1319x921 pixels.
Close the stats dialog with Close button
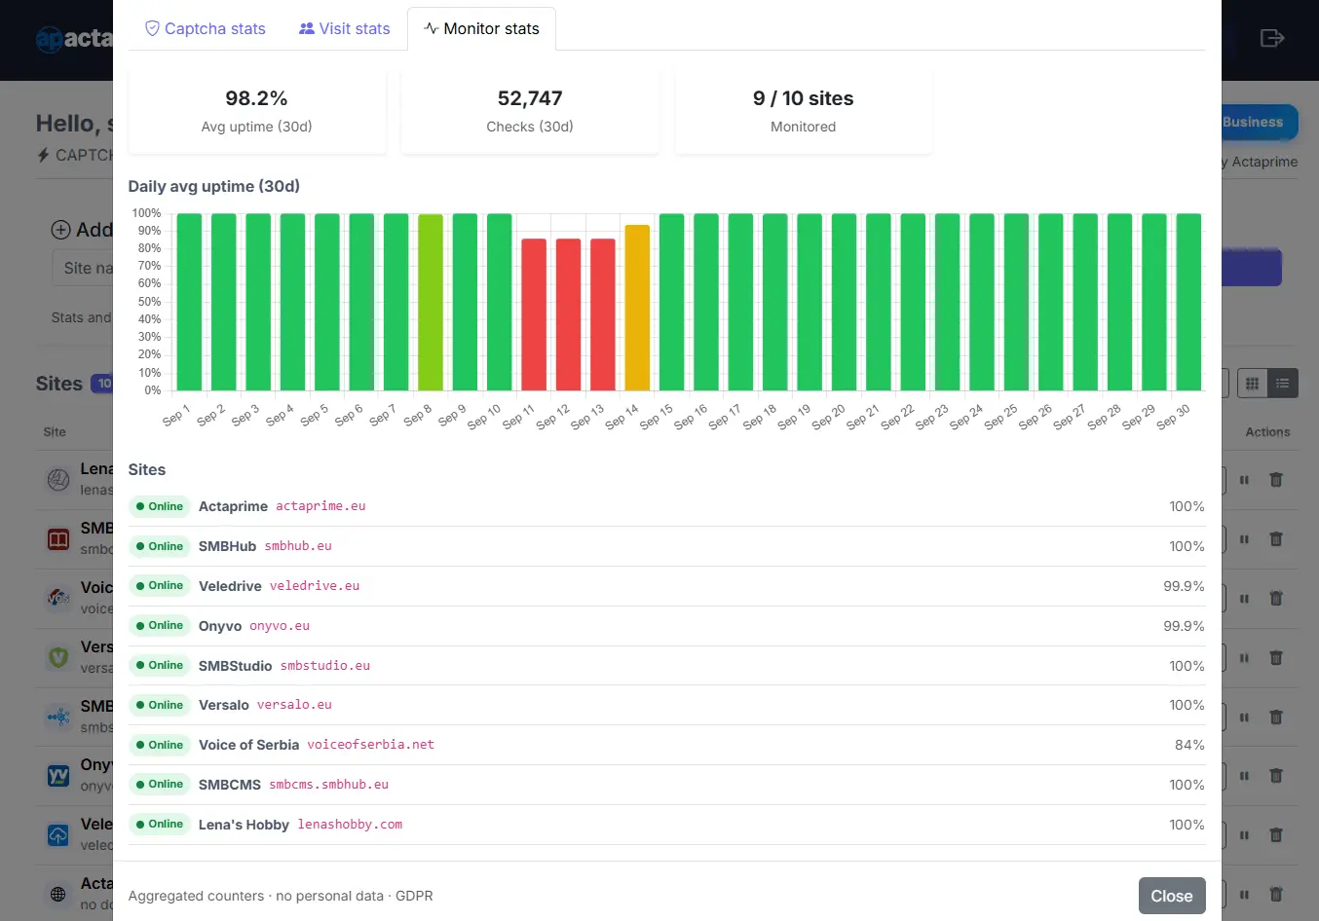(x=1172, y=896)
